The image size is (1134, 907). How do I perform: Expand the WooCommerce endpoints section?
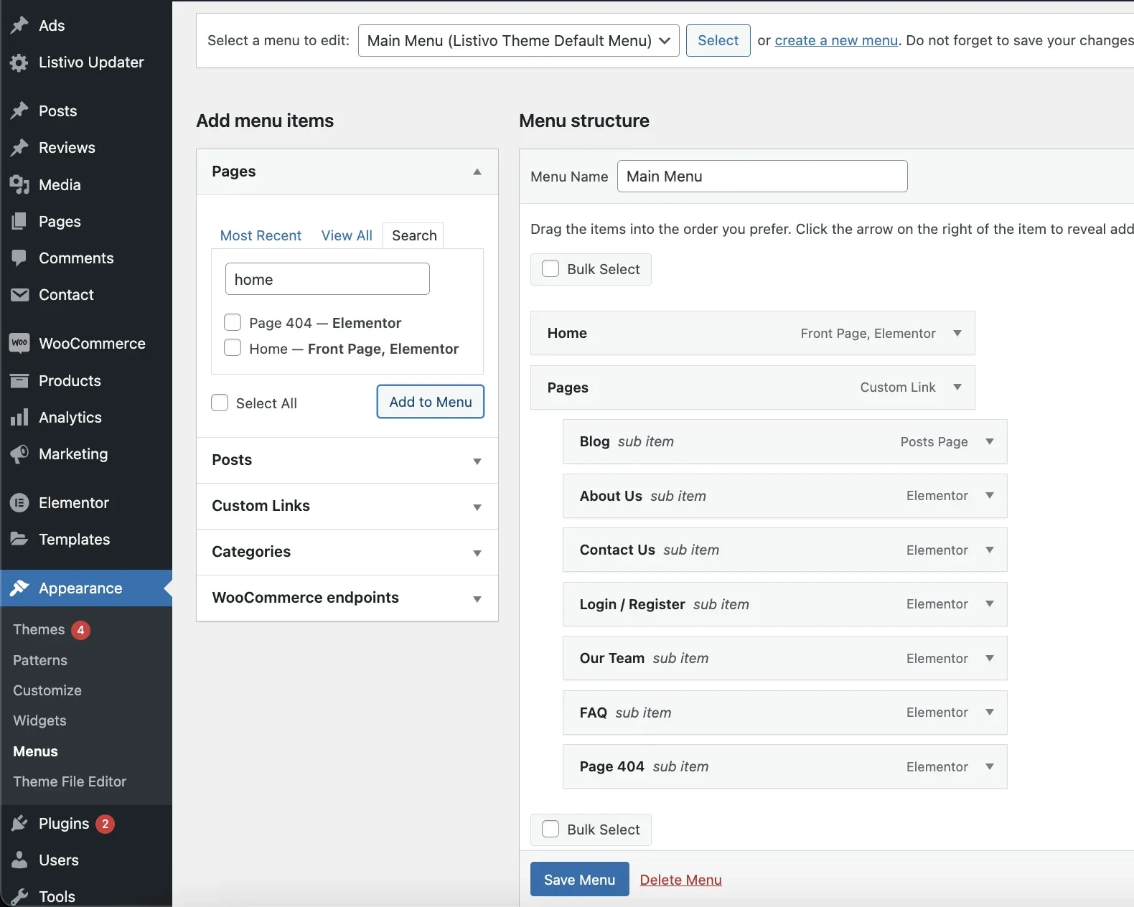(347, 598)
